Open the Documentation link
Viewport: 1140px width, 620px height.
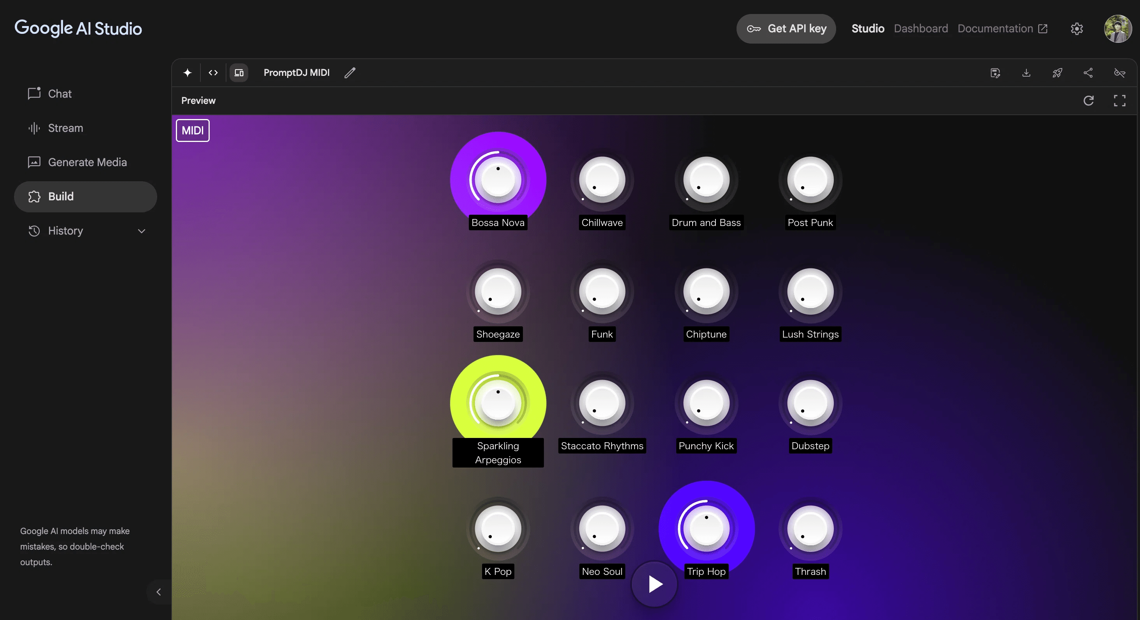pos(1002,29)
